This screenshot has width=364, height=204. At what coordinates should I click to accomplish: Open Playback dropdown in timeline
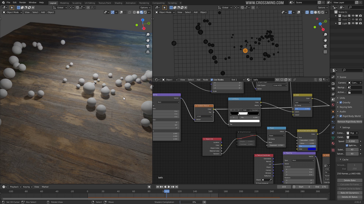coord(15,187)
